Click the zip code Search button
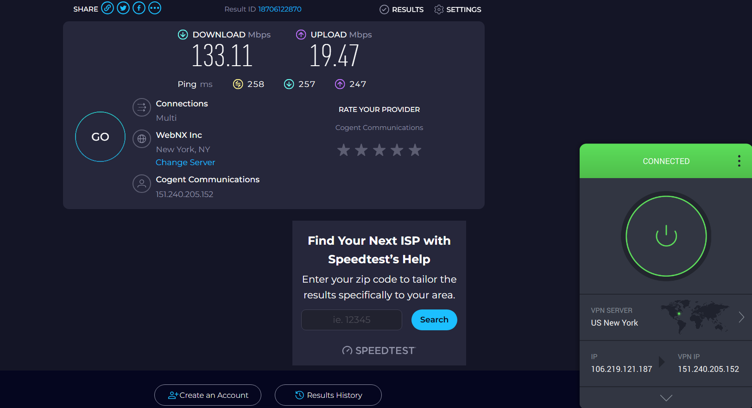The width and height of the screenshot is (752, 408). (x=434, y=320)
